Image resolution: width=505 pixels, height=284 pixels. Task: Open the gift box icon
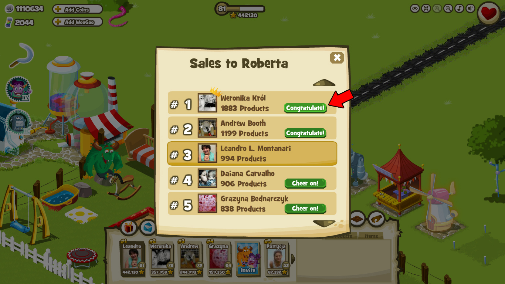click(129, 228)
